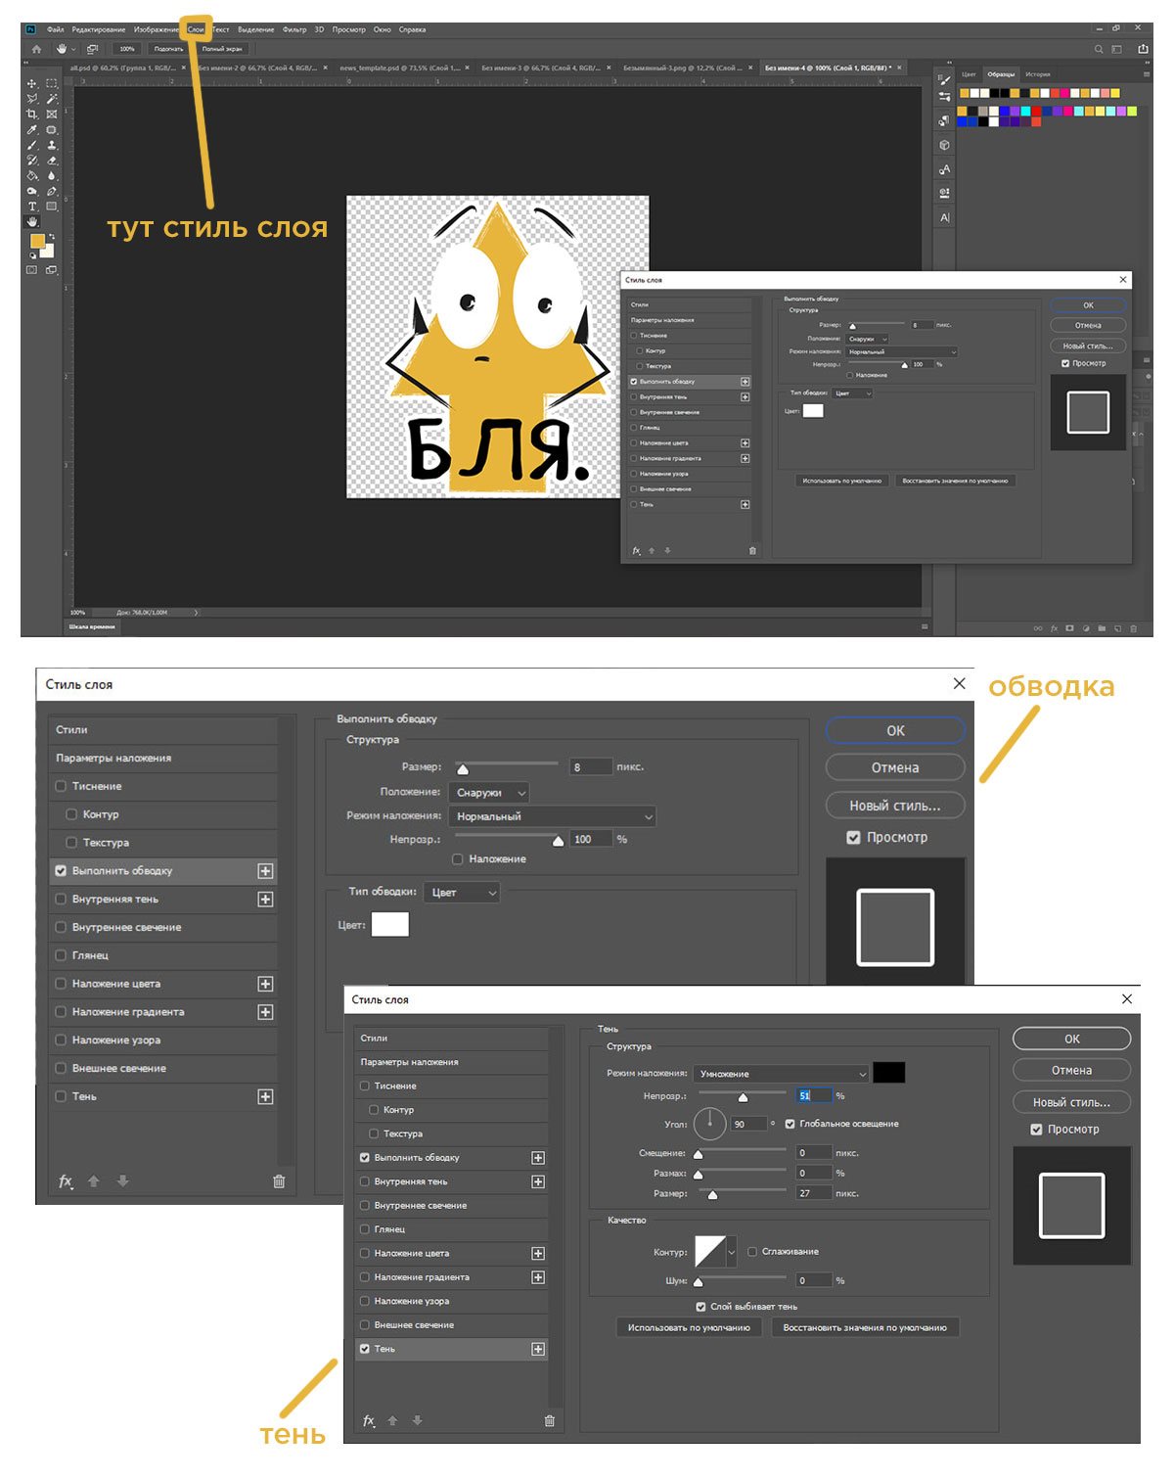Image resolution: width=1174 pixels, height=1479 pixels.
Task: Open Swatches panel menu icon
Action: coord(1147,74)
